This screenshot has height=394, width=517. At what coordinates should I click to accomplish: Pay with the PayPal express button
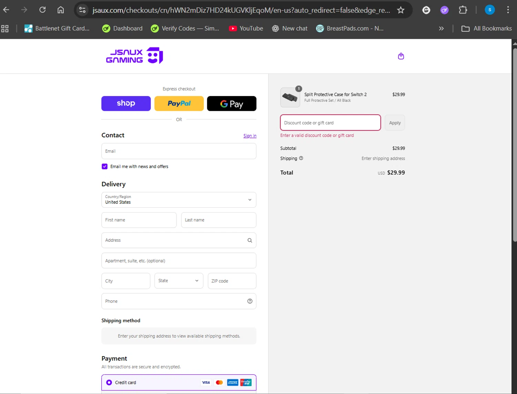[x=179, y=103]
